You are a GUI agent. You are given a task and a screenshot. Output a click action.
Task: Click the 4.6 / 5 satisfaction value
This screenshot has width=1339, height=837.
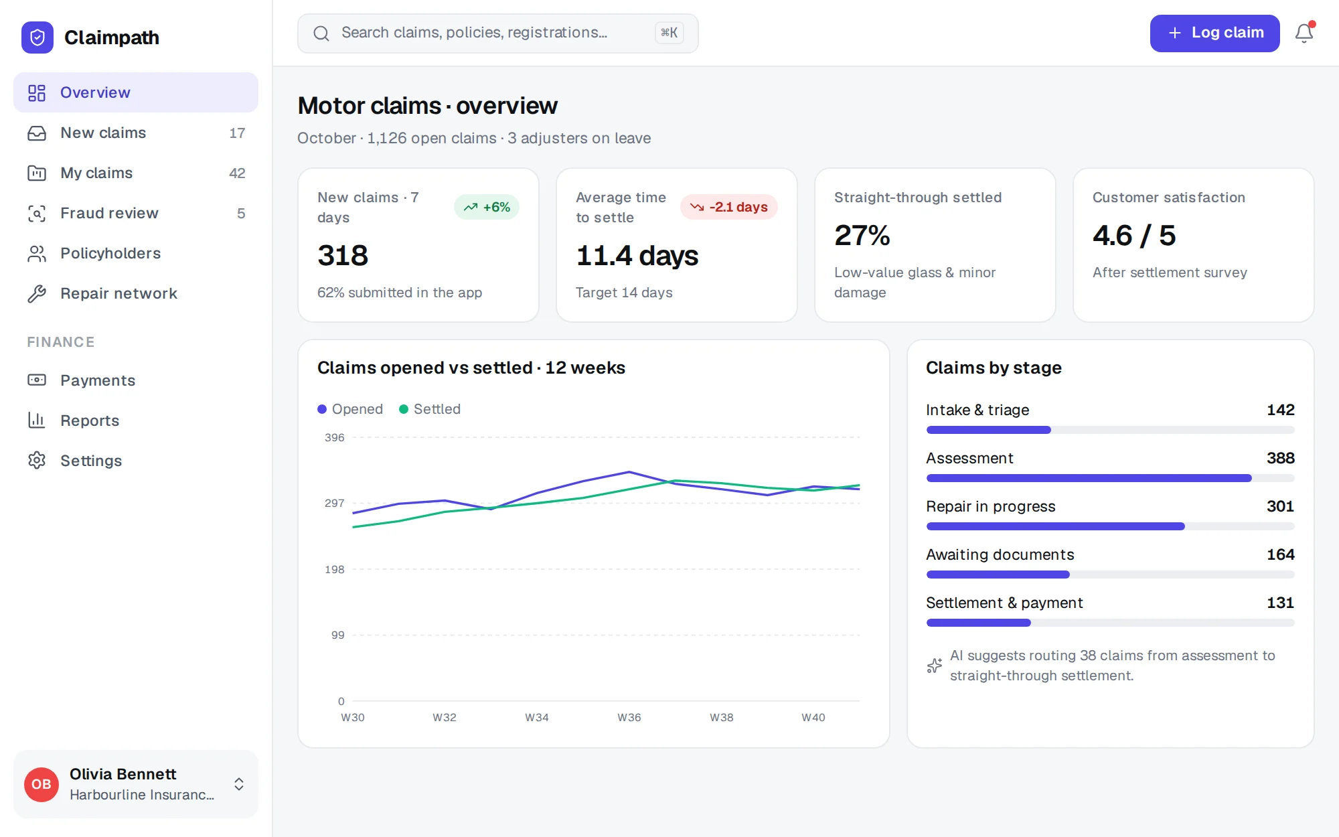(1134, 236)
